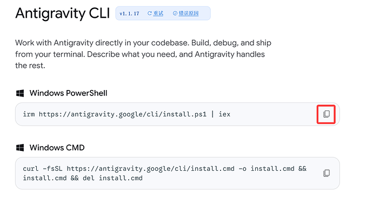373x200 pixels.
Task: Copy the Windows CMD install command
Action: point(327,173)
